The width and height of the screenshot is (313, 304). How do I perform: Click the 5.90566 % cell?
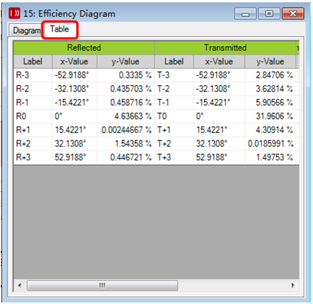pos(270,103)
